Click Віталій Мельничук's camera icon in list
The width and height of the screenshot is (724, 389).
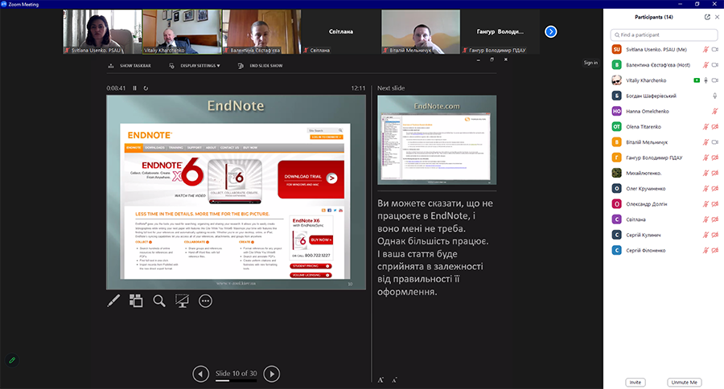(715, 142)
